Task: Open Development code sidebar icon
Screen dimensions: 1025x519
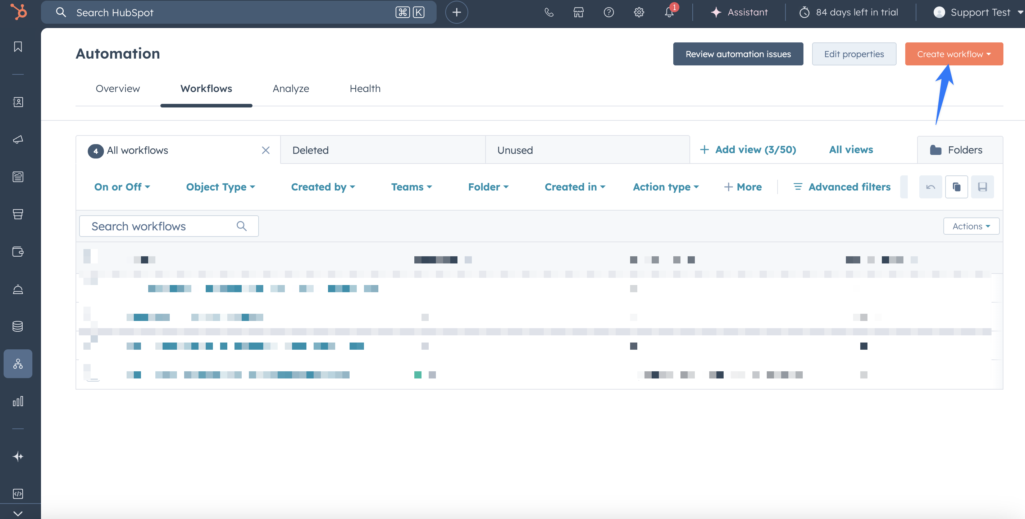Action: (18, 493)
